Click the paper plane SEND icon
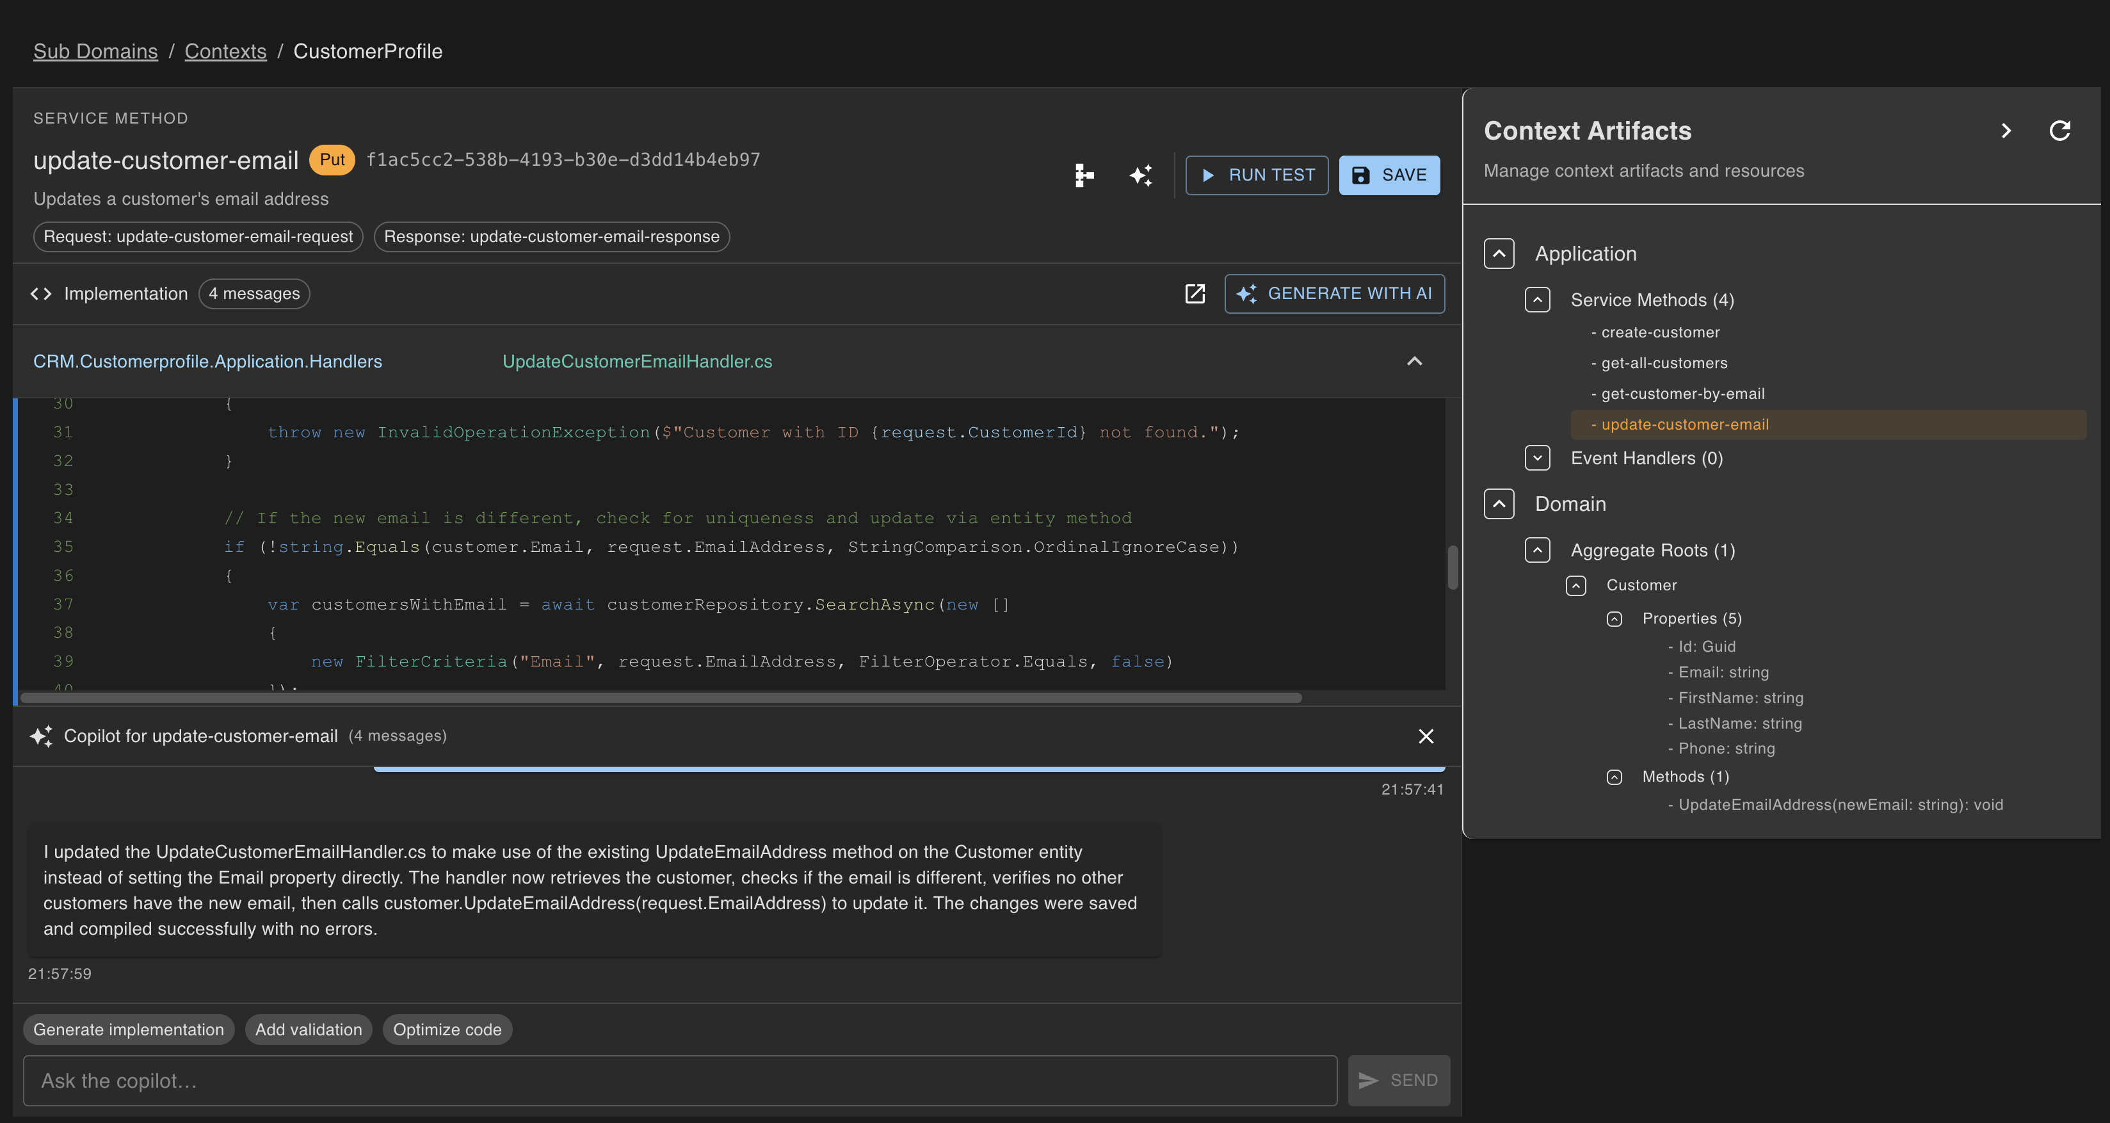Image resolution: width=2110 pixels, height=1123 pixels. [x=1368, y=1079]
